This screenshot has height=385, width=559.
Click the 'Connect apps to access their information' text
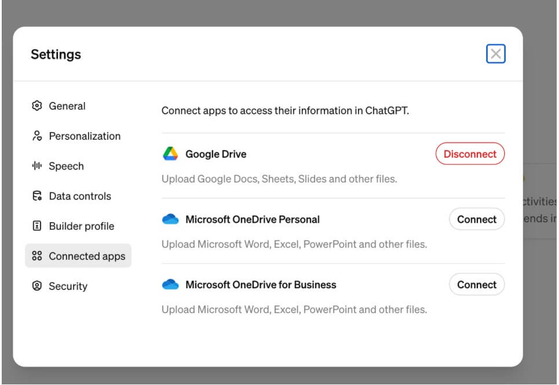coord(285,111)
